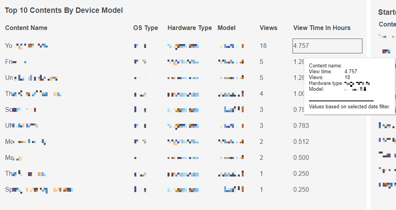Viewport: 396px width, 210px height.
Task: Click the Top 10 Contents By Device Model title
Action: point(64,11)
